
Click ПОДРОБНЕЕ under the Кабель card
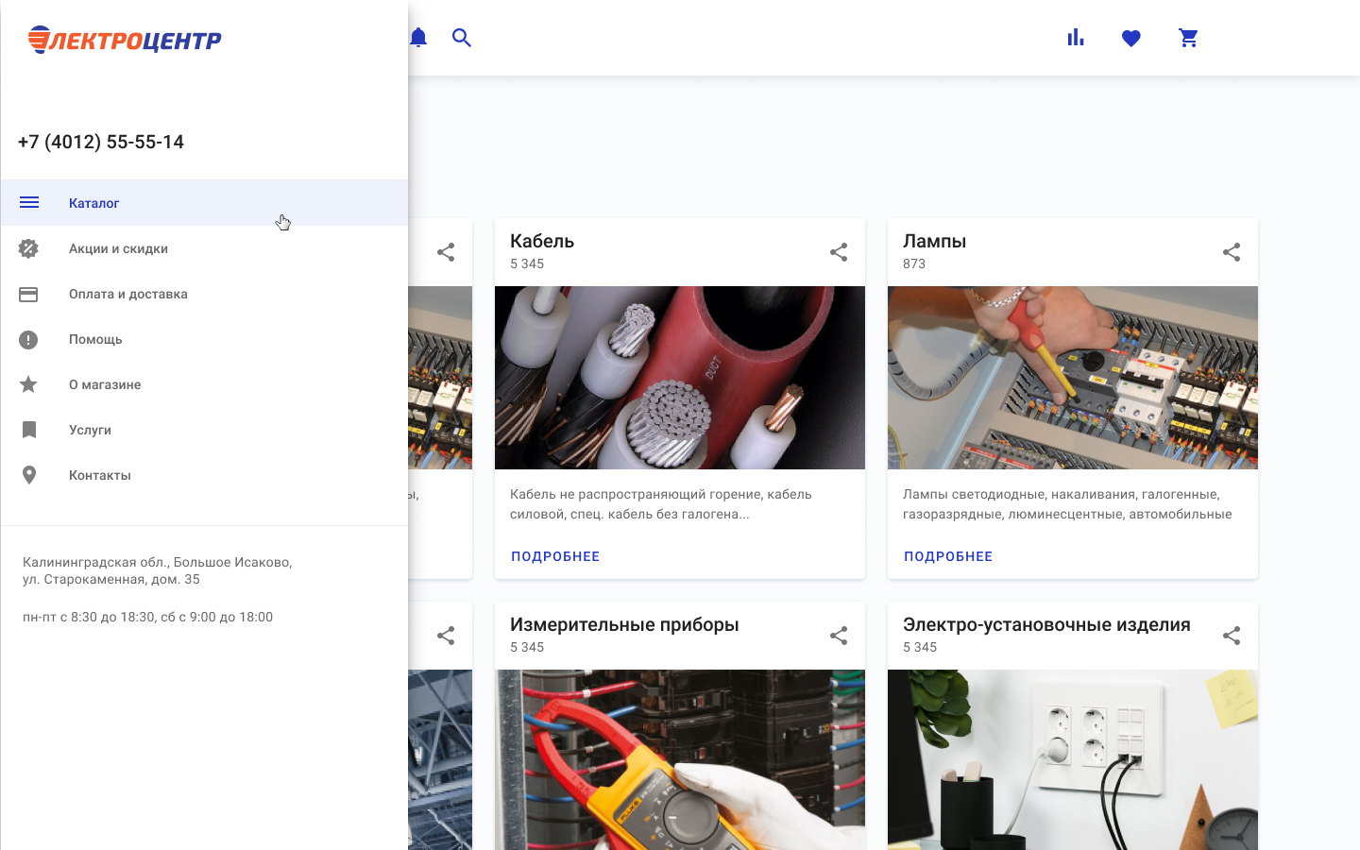[555, 556]
